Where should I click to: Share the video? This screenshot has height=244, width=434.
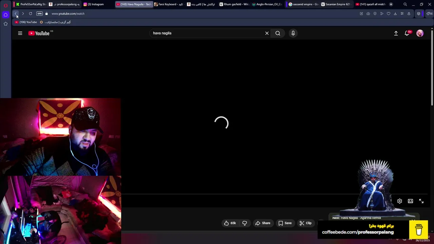point(263,223)
